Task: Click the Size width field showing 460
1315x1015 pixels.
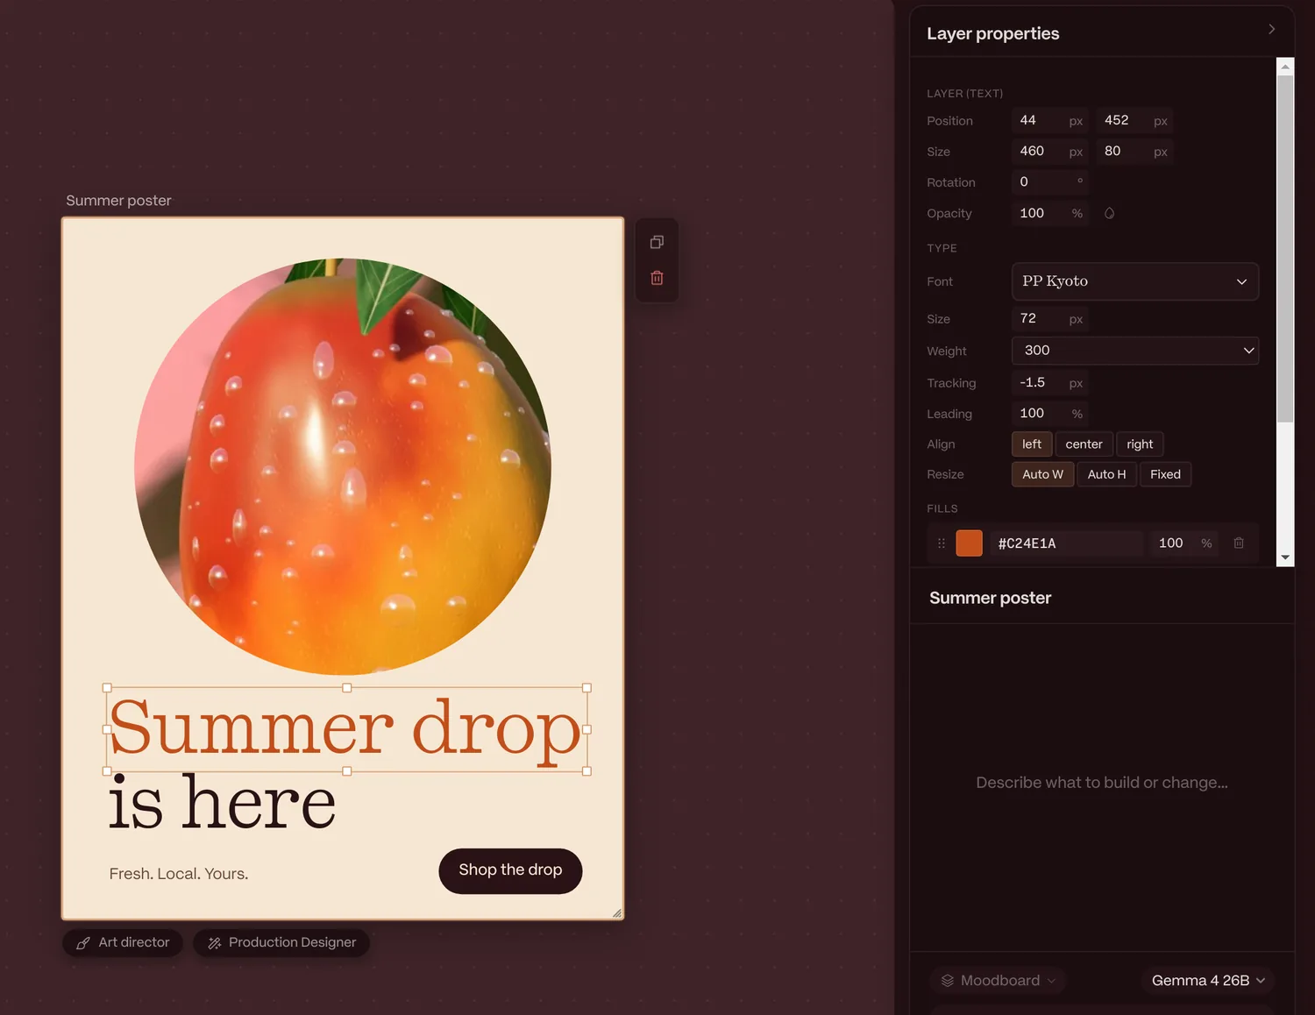Action: (1049, 151)
